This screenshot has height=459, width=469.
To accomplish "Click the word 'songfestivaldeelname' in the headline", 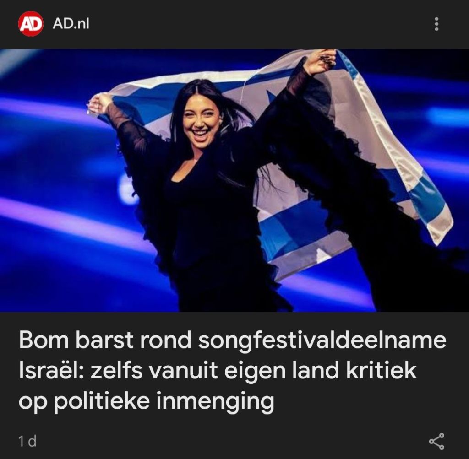I will click(322, 340).
